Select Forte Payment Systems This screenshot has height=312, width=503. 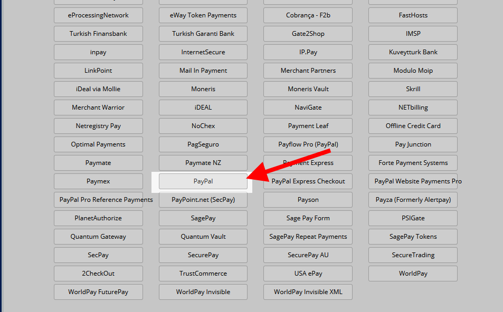tap(413, 163)
